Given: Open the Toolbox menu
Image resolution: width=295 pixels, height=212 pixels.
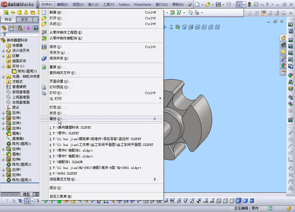Looking at the screenshot, I should pyautogui.click(x=124, y=4).
